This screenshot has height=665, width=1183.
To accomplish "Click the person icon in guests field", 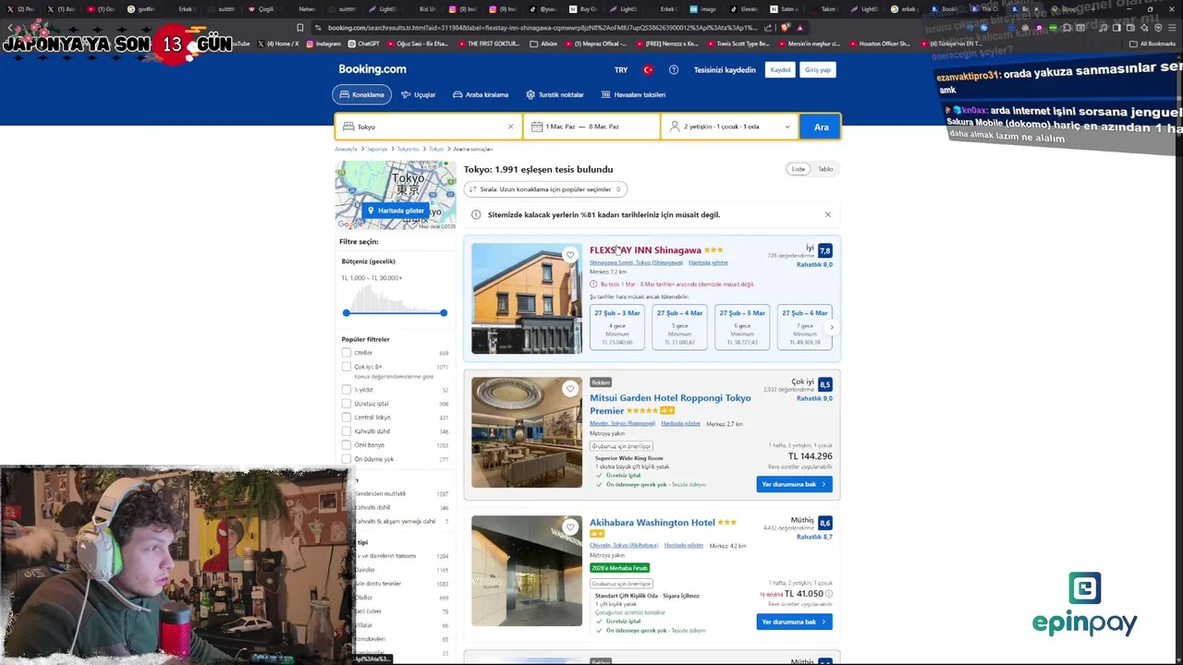I will pyautogui.click(x=675, y=127).
